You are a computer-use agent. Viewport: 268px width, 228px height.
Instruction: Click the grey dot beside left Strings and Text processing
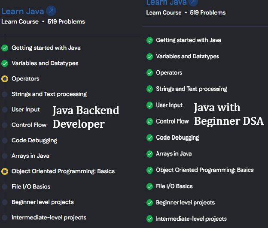(x=5, y=94)
